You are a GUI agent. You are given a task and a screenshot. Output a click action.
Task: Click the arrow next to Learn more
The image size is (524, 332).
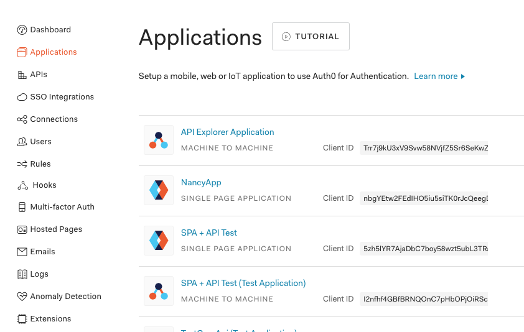click(x=463, y=76)
